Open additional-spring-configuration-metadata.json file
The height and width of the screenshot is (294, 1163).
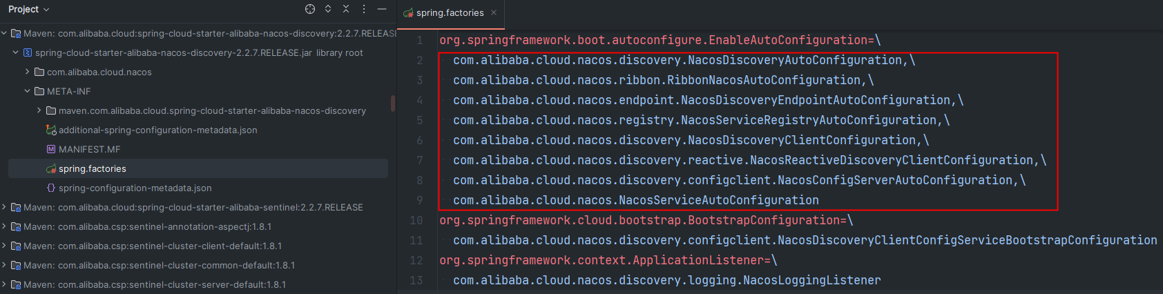click(x=157, y=130)
